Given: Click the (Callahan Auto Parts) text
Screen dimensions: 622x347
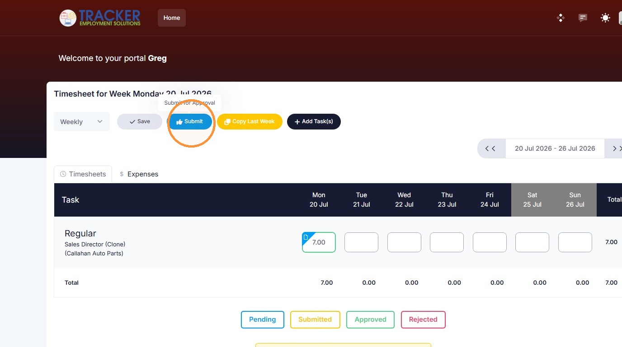Looking at the screenshot, I should [x=94, y=254].
